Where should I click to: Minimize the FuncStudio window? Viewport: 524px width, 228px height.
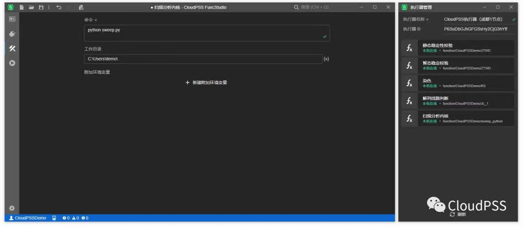361,7
